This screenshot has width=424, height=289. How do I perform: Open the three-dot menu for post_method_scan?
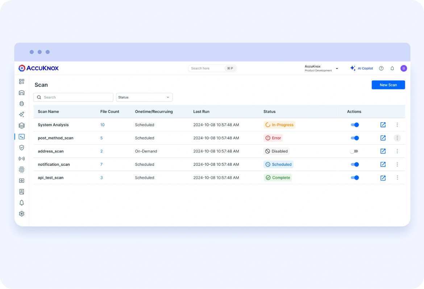point(397,138)
